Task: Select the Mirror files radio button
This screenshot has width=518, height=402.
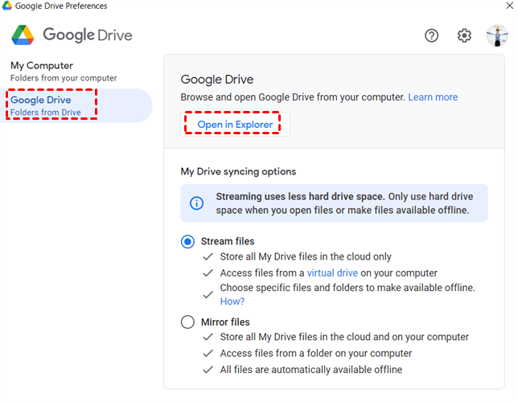Action: point(187,322)
